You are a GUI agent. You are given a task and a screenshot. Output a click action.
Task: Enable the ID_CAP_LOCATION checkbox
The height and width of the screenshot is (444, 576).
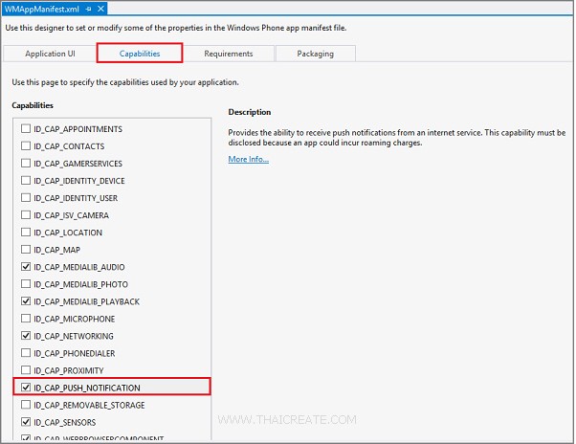coord(26,233)
